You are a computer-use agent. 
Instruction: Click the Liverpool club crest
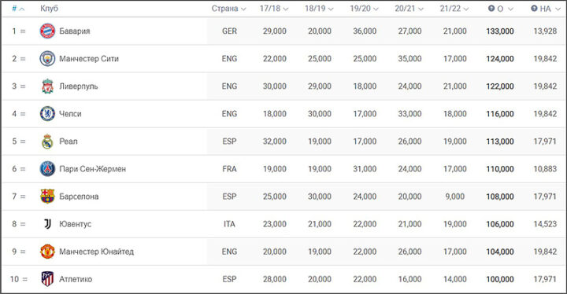[x=47, y=86]
